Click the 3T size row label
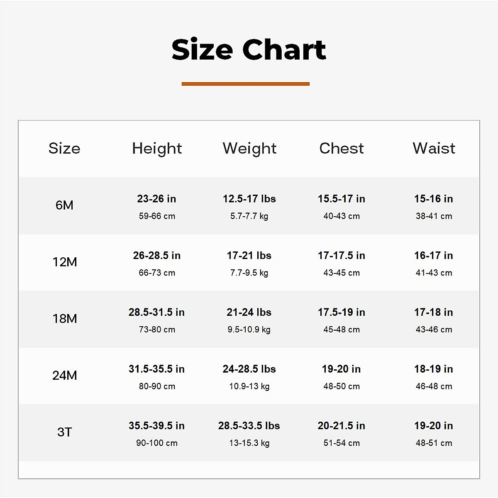 [64, 432]
